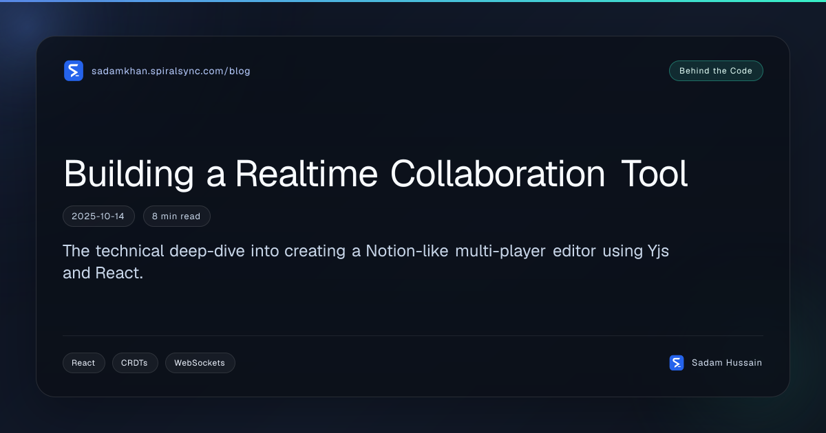Viewport: 826px width, 433px height.
Task: Open the sadamkhan.spiralsync.com/blog link
Action: 171,71
